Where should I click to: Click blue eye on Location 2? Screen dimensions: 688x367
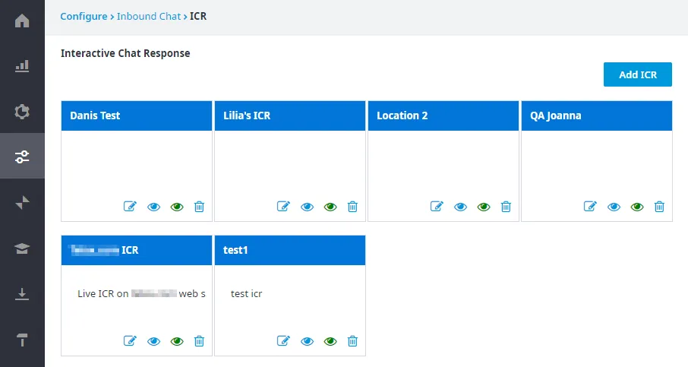[460, 207]
